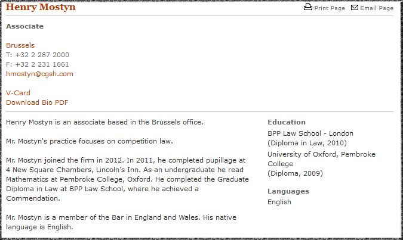Click University of Oxford, Pembroke College entry
Viewport: 403px width, 240px height.
click(322, 164)
